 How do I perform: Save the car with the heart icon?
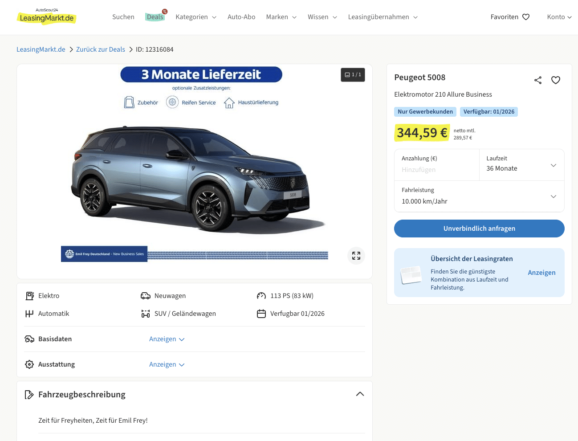point(556,80)
